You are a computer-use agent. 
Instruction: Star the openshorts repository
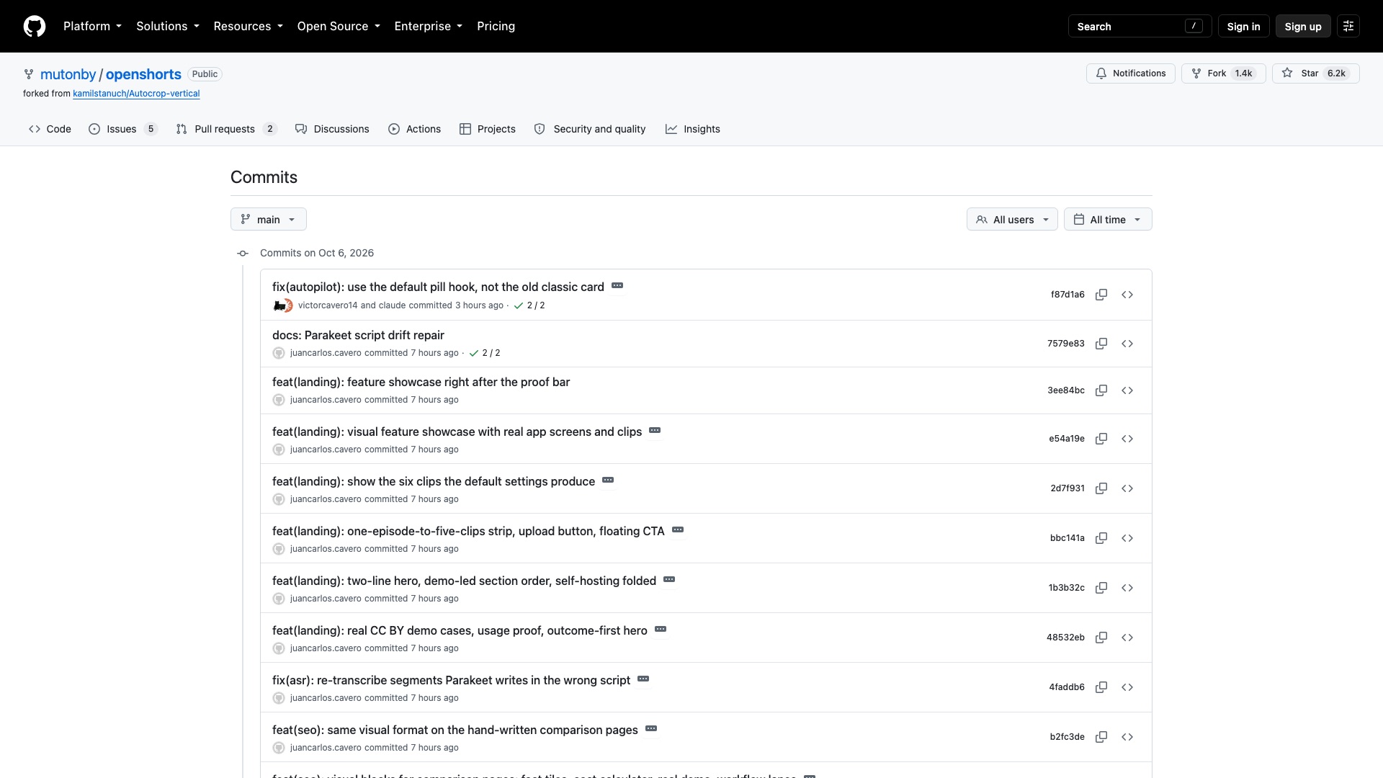[x=1315, y=73]
